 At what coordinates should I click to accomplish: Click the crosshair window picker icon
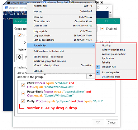click(x=19, y=57)
